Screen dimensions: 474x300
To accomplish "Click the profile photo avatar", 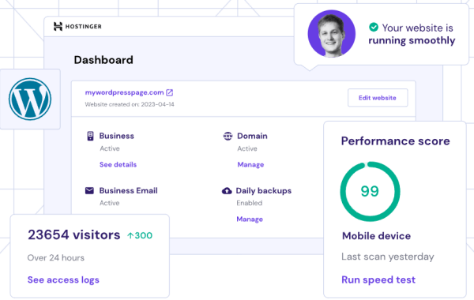I will pyautogui.click(x=331, y=33).
